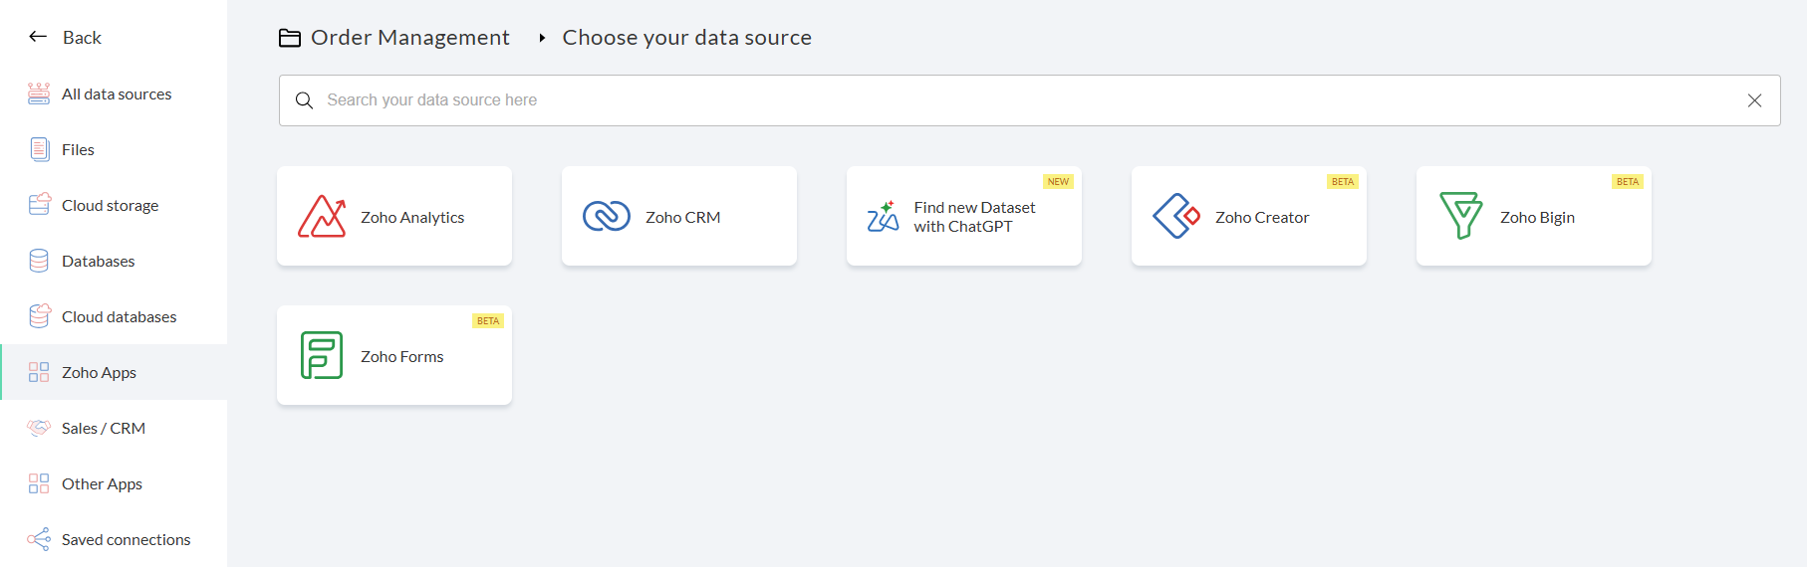Click the Zoho Creator diamond icon
This screenshot has height=567, width=1807.
click(x=1176, y=216)
